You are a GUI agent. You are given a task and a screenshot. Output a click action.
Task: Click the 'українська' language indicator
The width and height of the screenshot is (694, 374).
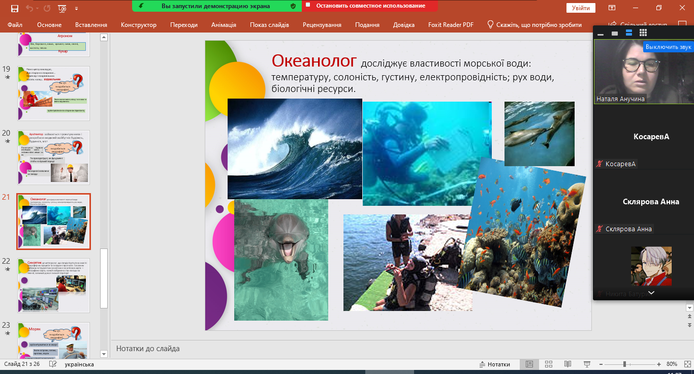point(79,364)
